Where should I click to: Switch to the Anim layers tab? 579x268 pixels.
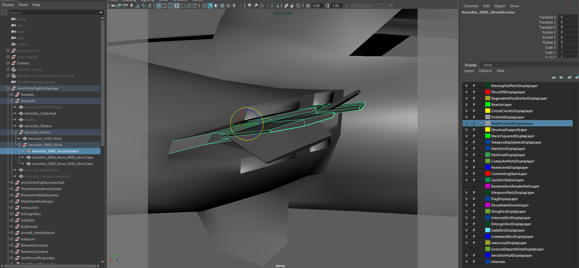pyautogui.click(x=488, y=65)
